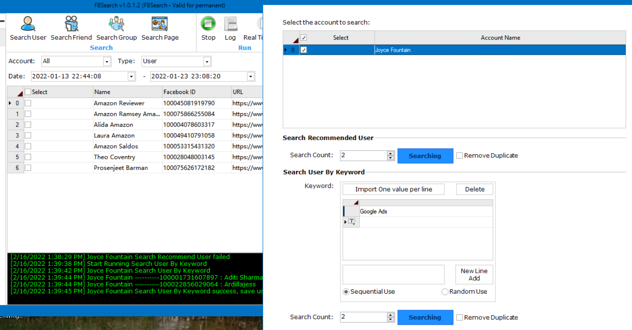Click the recommended user Search Count field
632x330 pixels.
coord(363,155)
